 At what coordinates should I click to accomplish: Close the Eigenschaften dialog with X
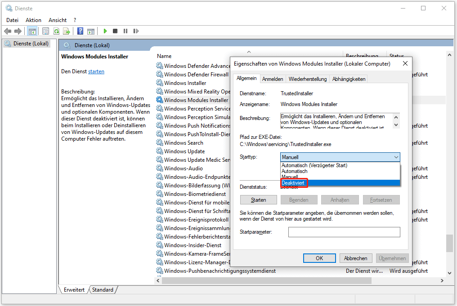[405, 63]
